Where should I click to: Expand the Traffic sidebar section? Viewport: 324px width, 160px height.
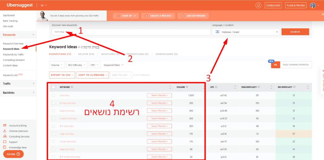18,84
